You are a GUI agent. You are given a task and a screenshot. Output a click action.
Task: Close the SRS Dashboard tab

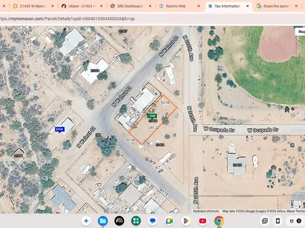150,6
